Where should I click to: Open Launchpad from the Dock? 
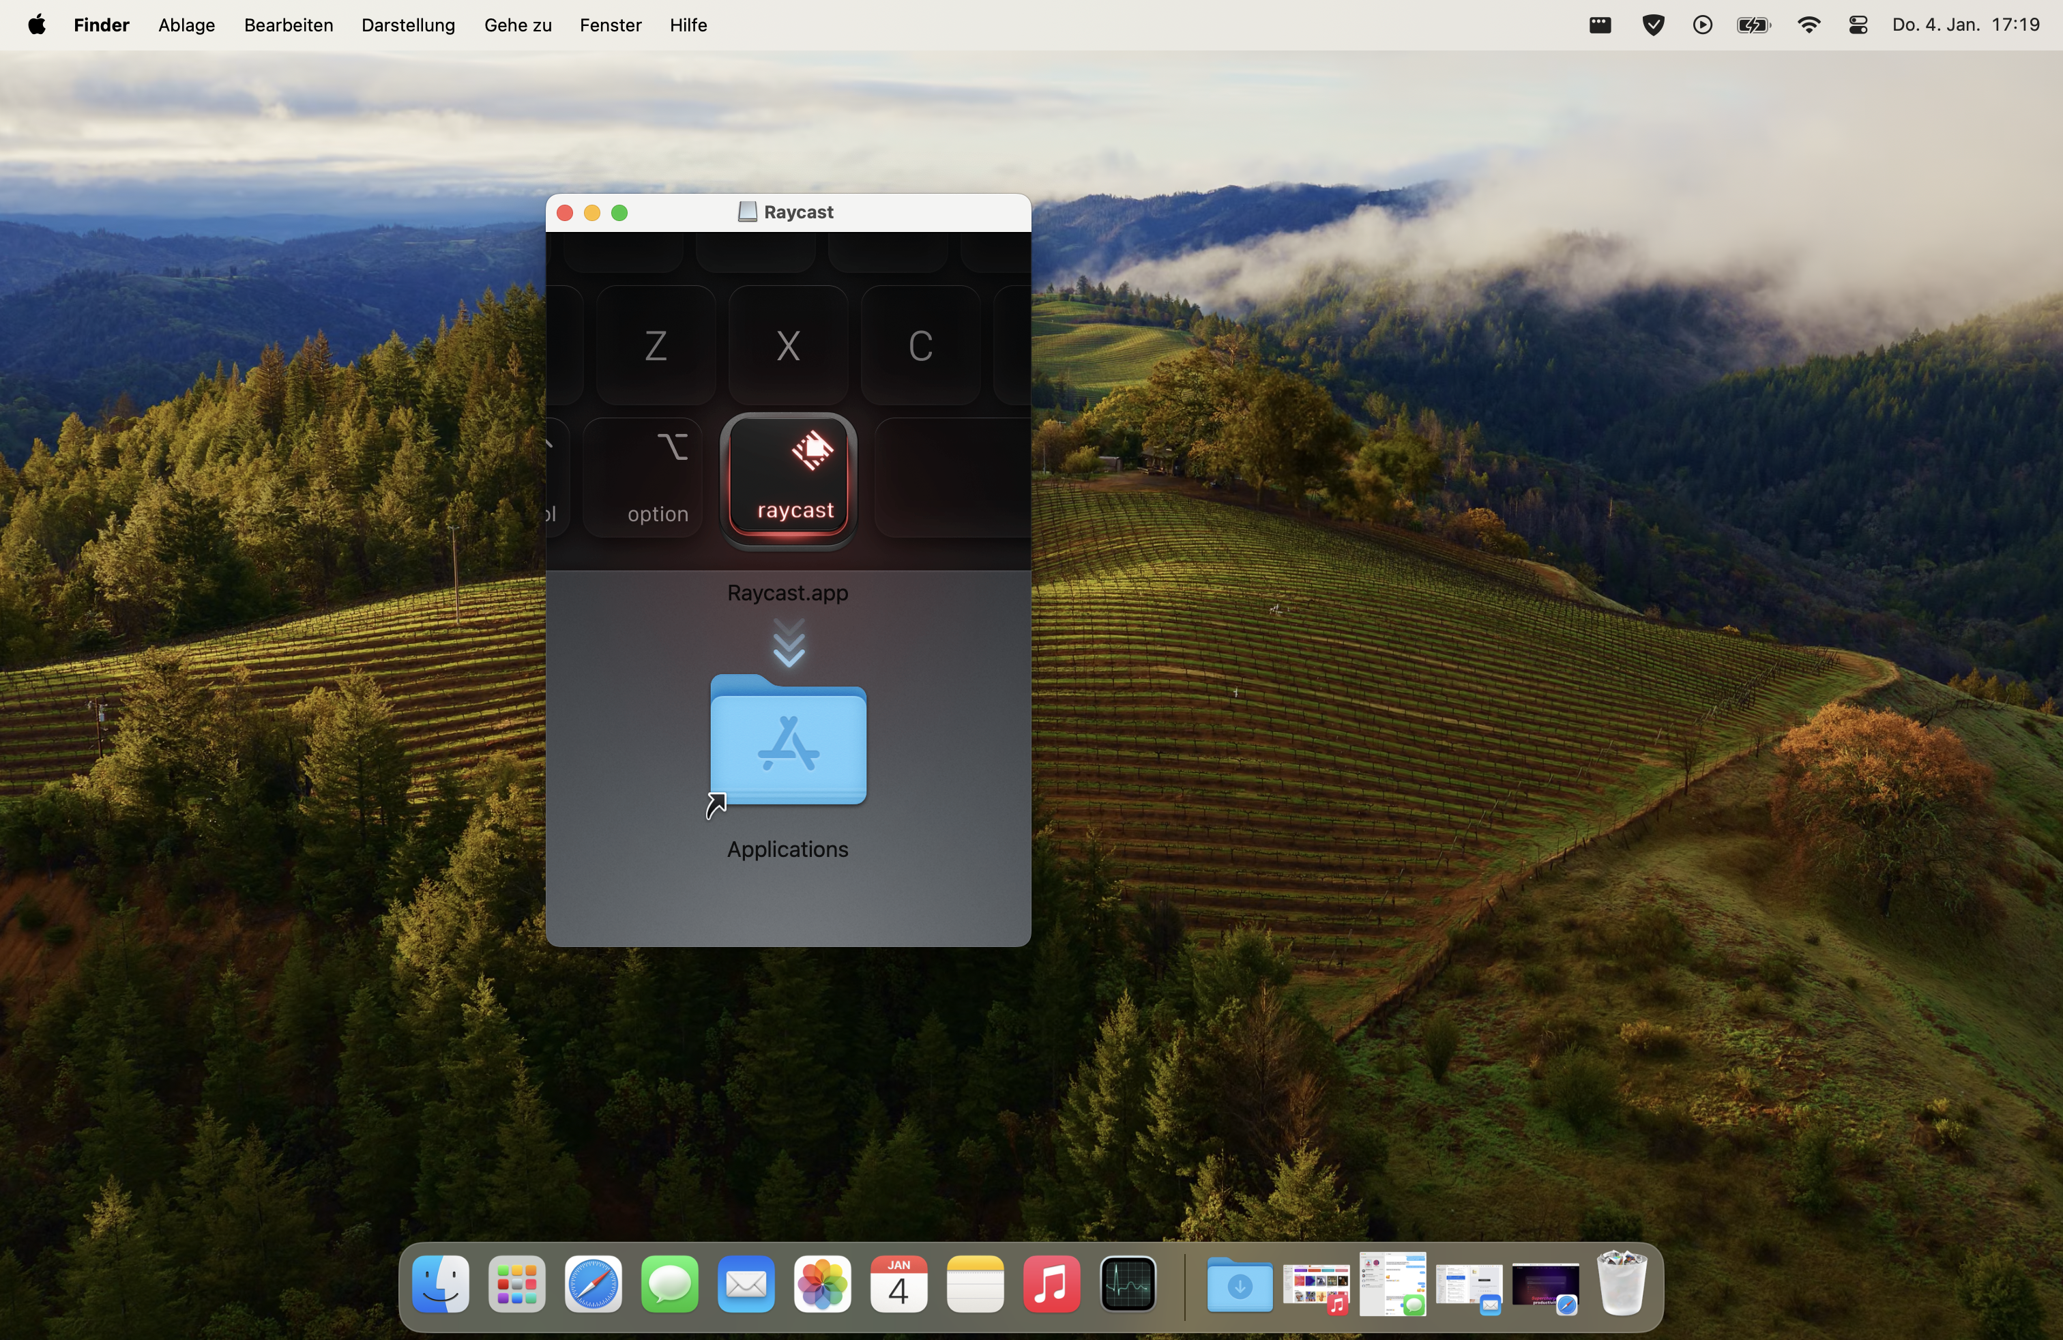pos(516,1283)
